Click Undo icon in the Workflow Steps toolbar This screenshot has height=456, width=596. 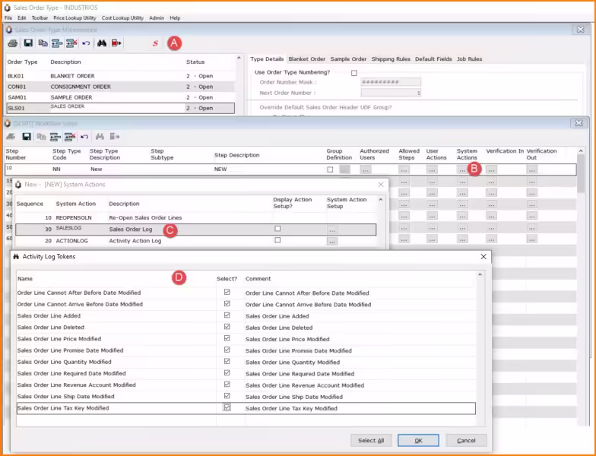[x=84, y=137]
